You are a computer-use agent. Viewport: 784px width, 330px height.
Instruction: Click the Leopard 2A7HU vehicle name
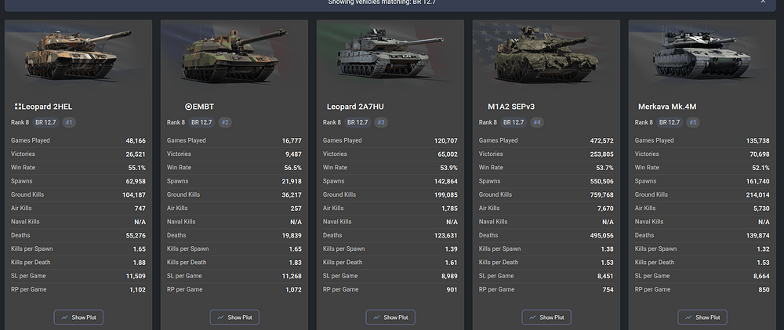pos(355,107)
